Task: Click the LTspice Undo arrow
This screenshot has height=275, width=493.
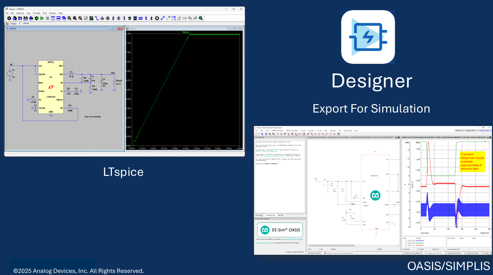Action: pos(190,18)
